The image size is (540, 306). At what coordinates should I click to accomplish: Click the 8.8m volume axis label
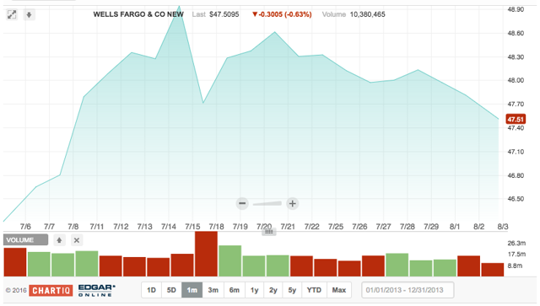pyautogui.click(x=515, y=266)
